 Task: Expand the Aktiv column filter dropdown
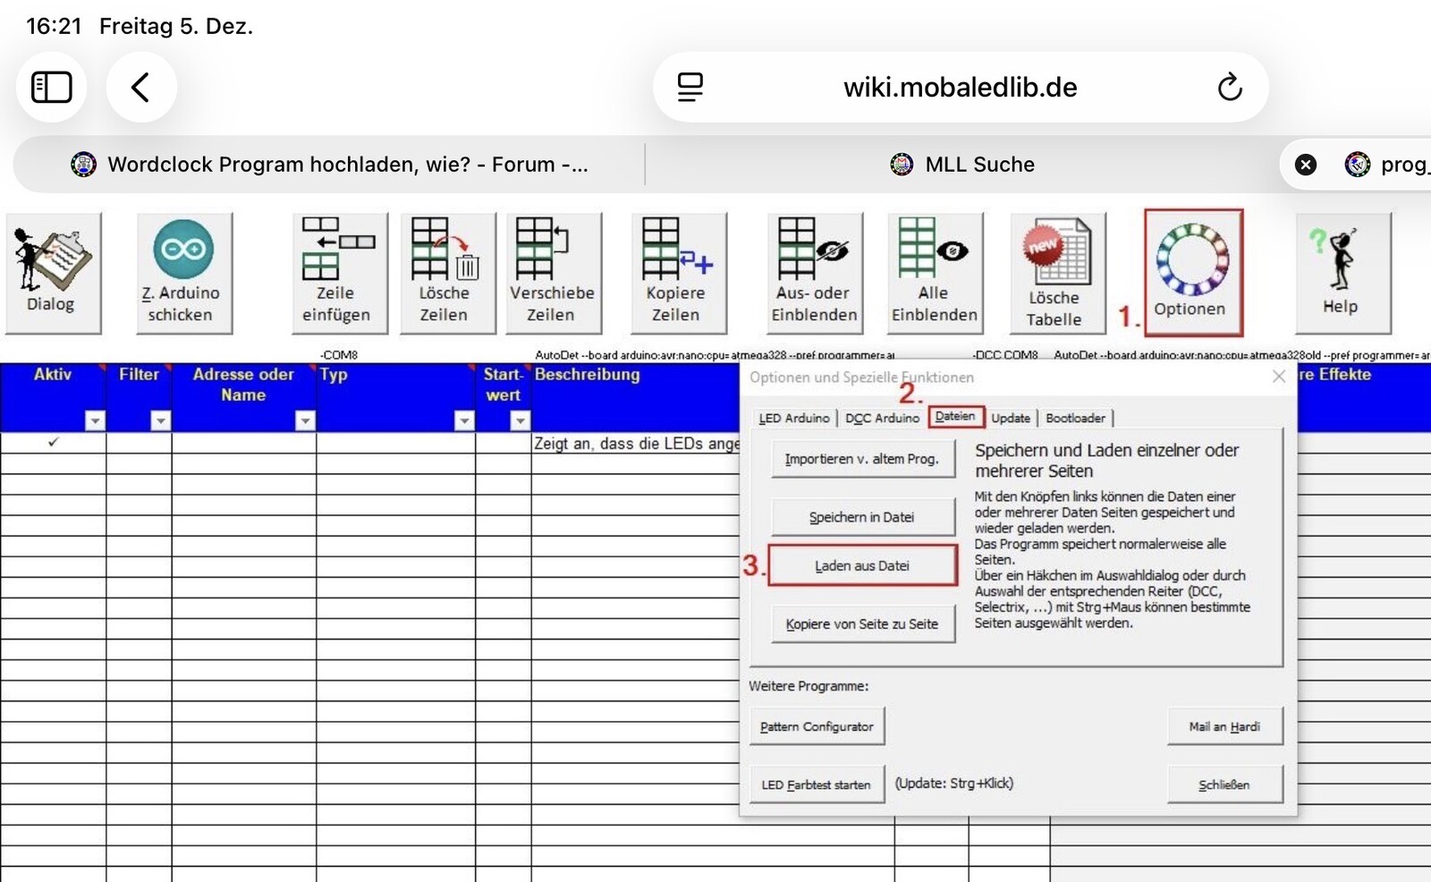(95, 420)
